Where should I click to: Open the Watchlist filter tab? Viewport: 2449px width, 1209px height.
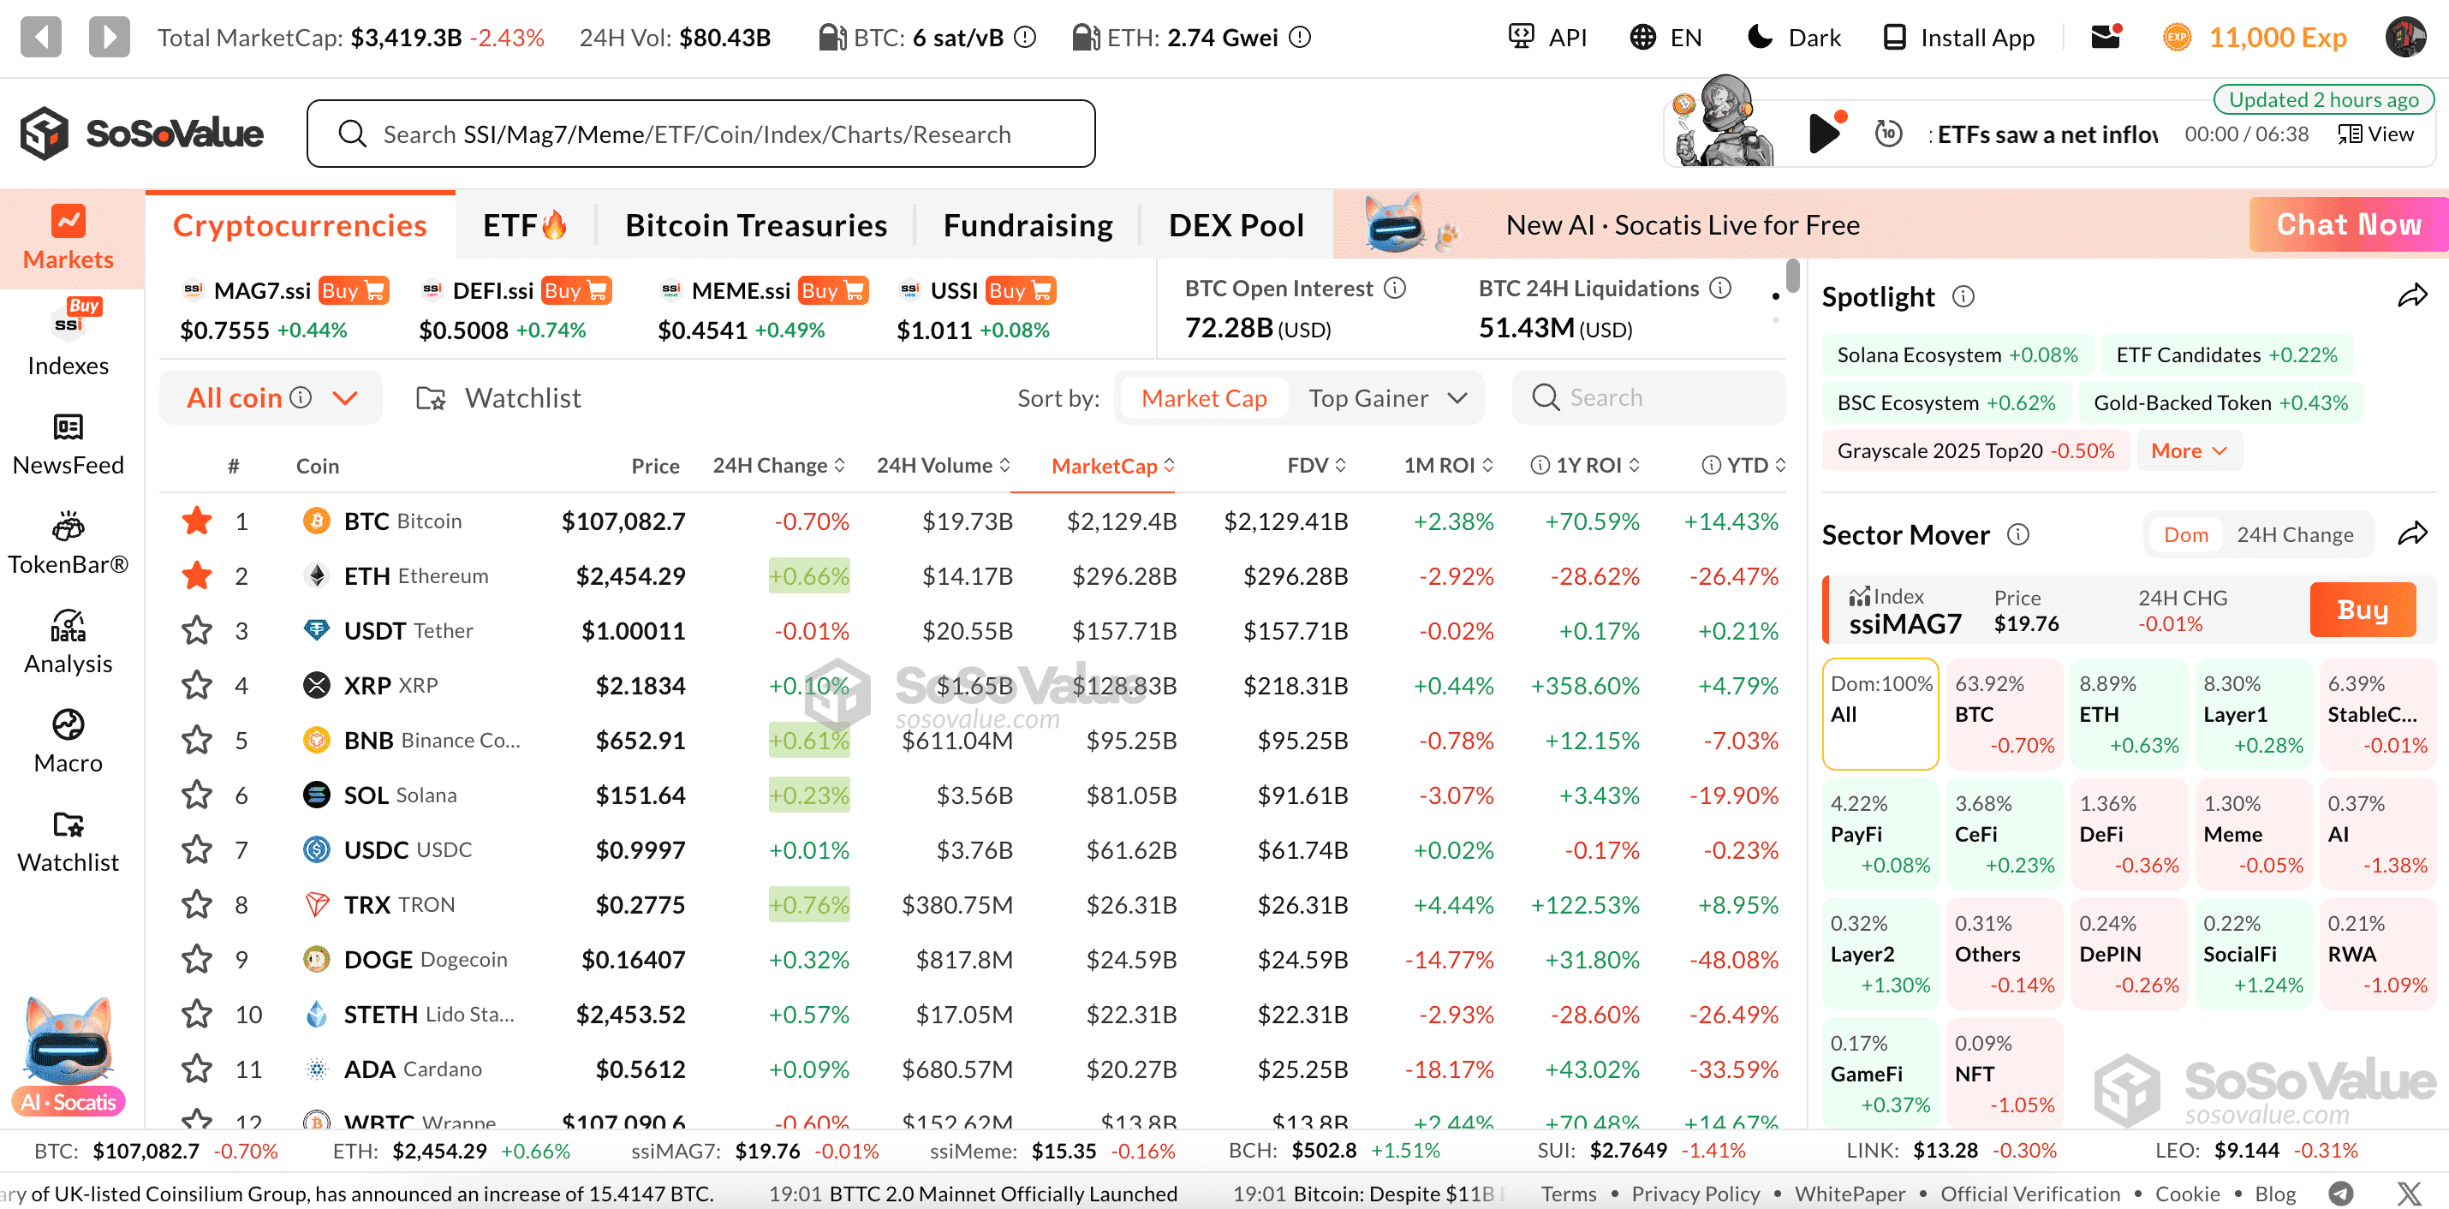coord(498,397)
